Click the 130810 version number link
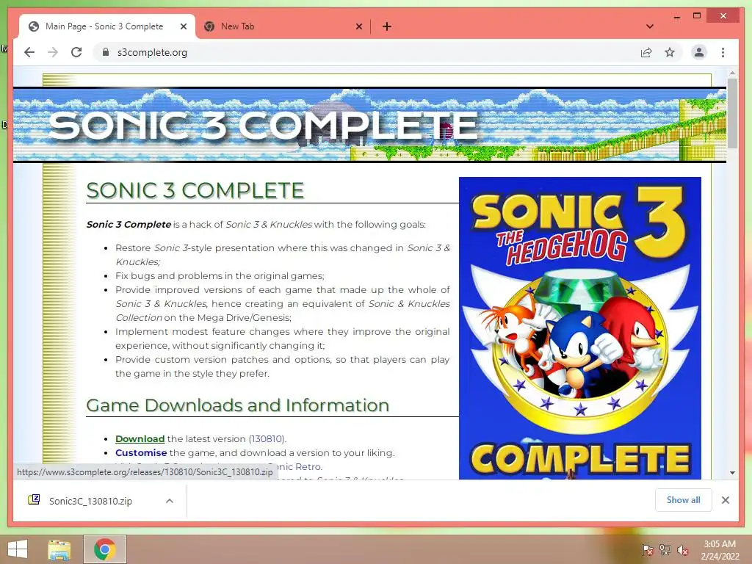The image size is (752, 564). [267, 439]
